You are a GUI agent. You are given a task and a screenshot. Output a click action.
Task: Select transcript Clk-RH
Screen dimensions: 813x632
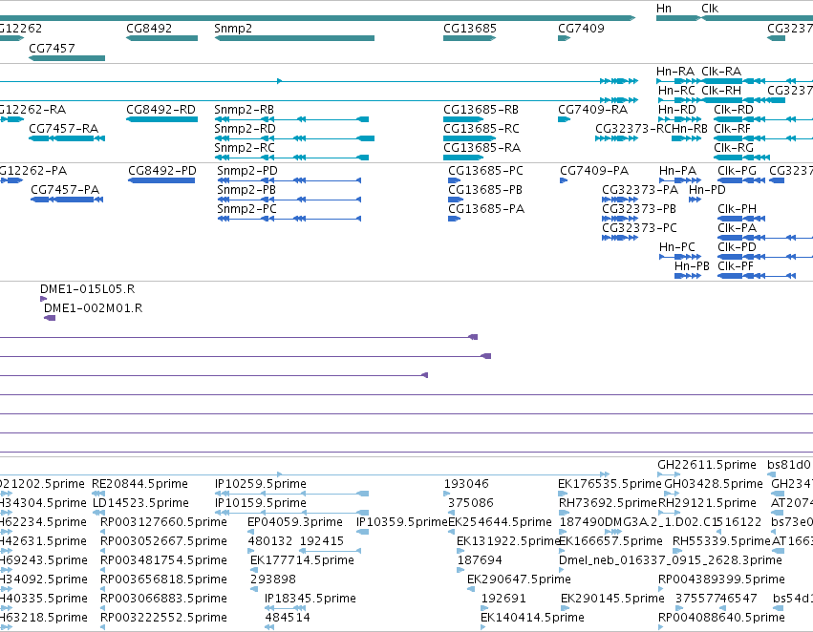tap(721, 91)
